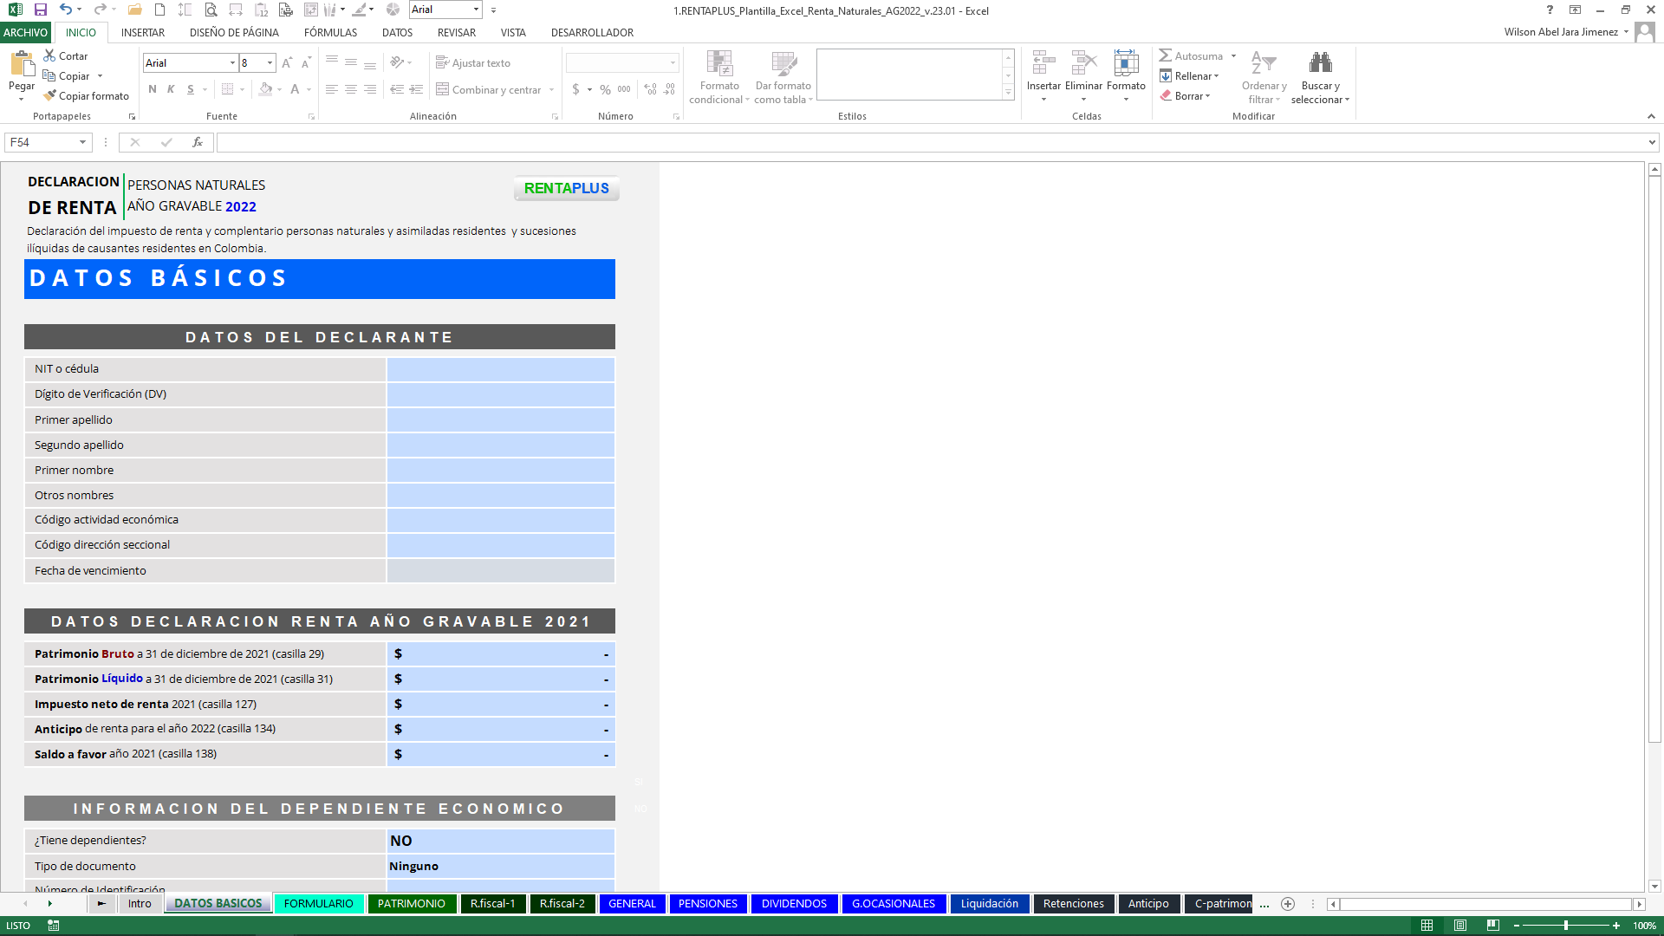Switch to Page Layout view icon
The height and width of the screenshot is (936, 1664).
coord(1460,926)
